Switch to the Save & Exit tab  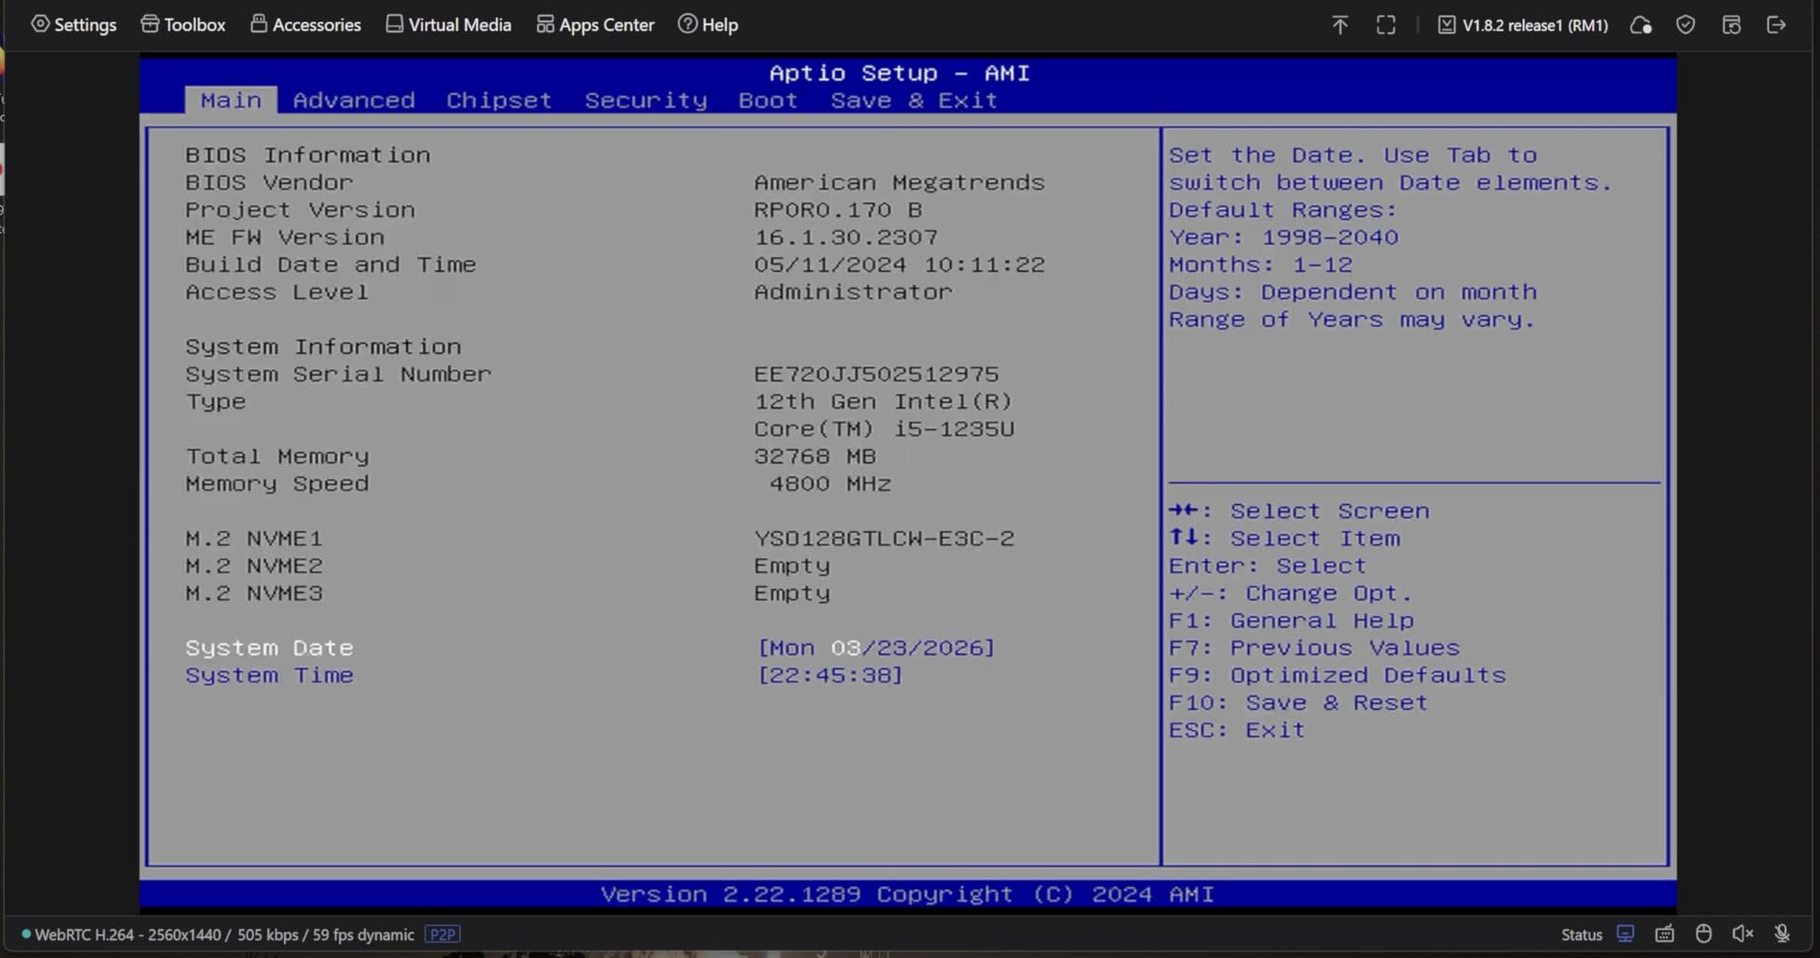click(915, 100)
